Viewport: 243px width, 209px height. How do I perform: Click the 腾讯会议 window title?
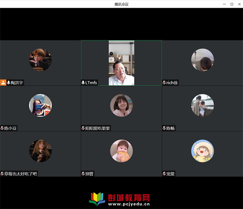click(122, 4)
